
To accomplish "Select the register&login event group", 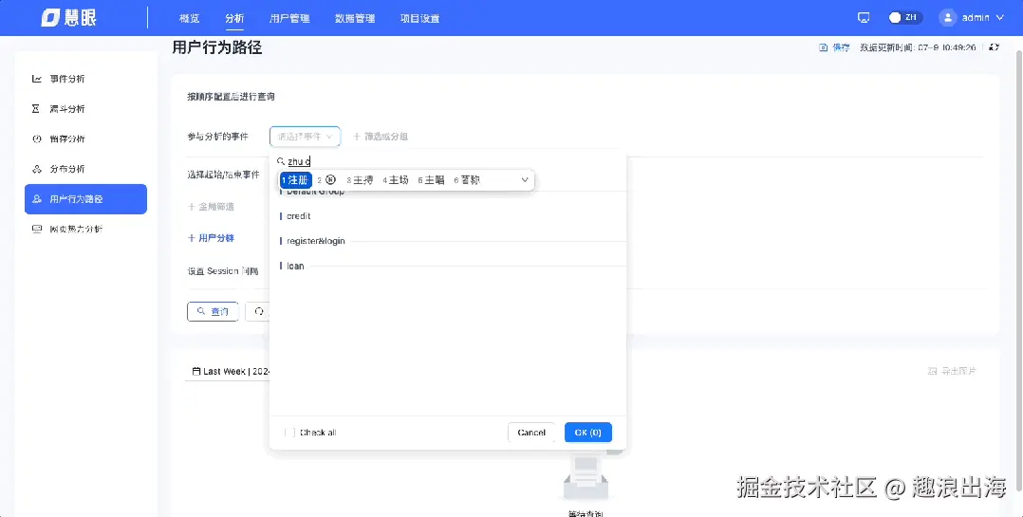I will click(x=316, y=241).
